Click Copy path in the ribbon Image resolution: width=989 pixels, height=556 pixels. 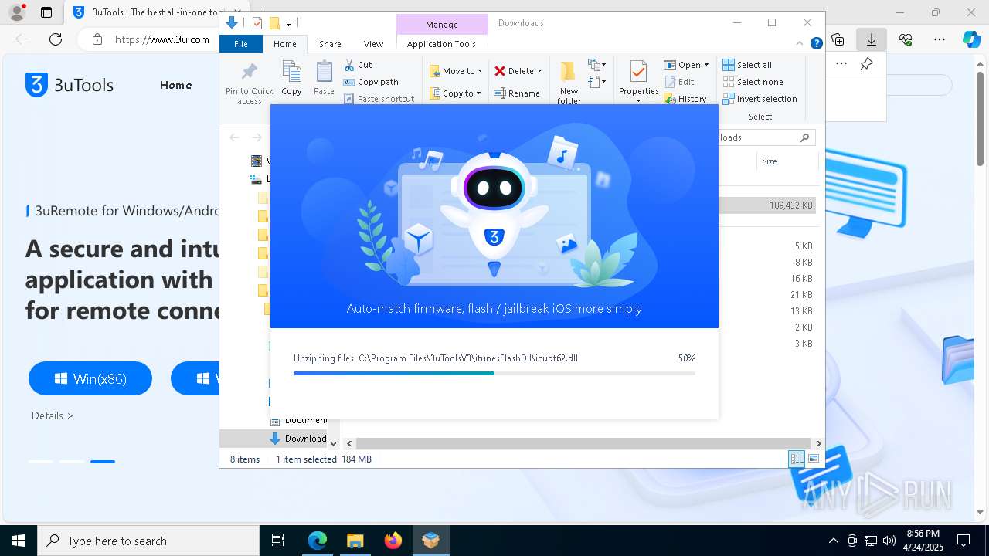[x=371, y=82]
